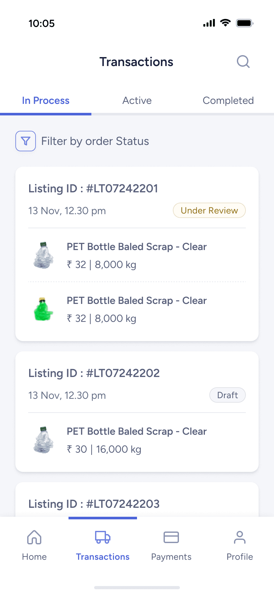Tap the clear bottle thumbnail in LT07242202
The height and width of the screenshot is (595, 274).
(43, 440)
